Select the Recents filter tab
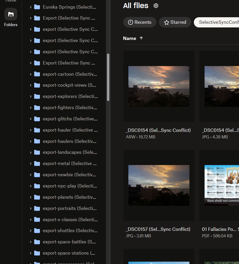Viewport: 239px width, 264px height. [140, 22]
